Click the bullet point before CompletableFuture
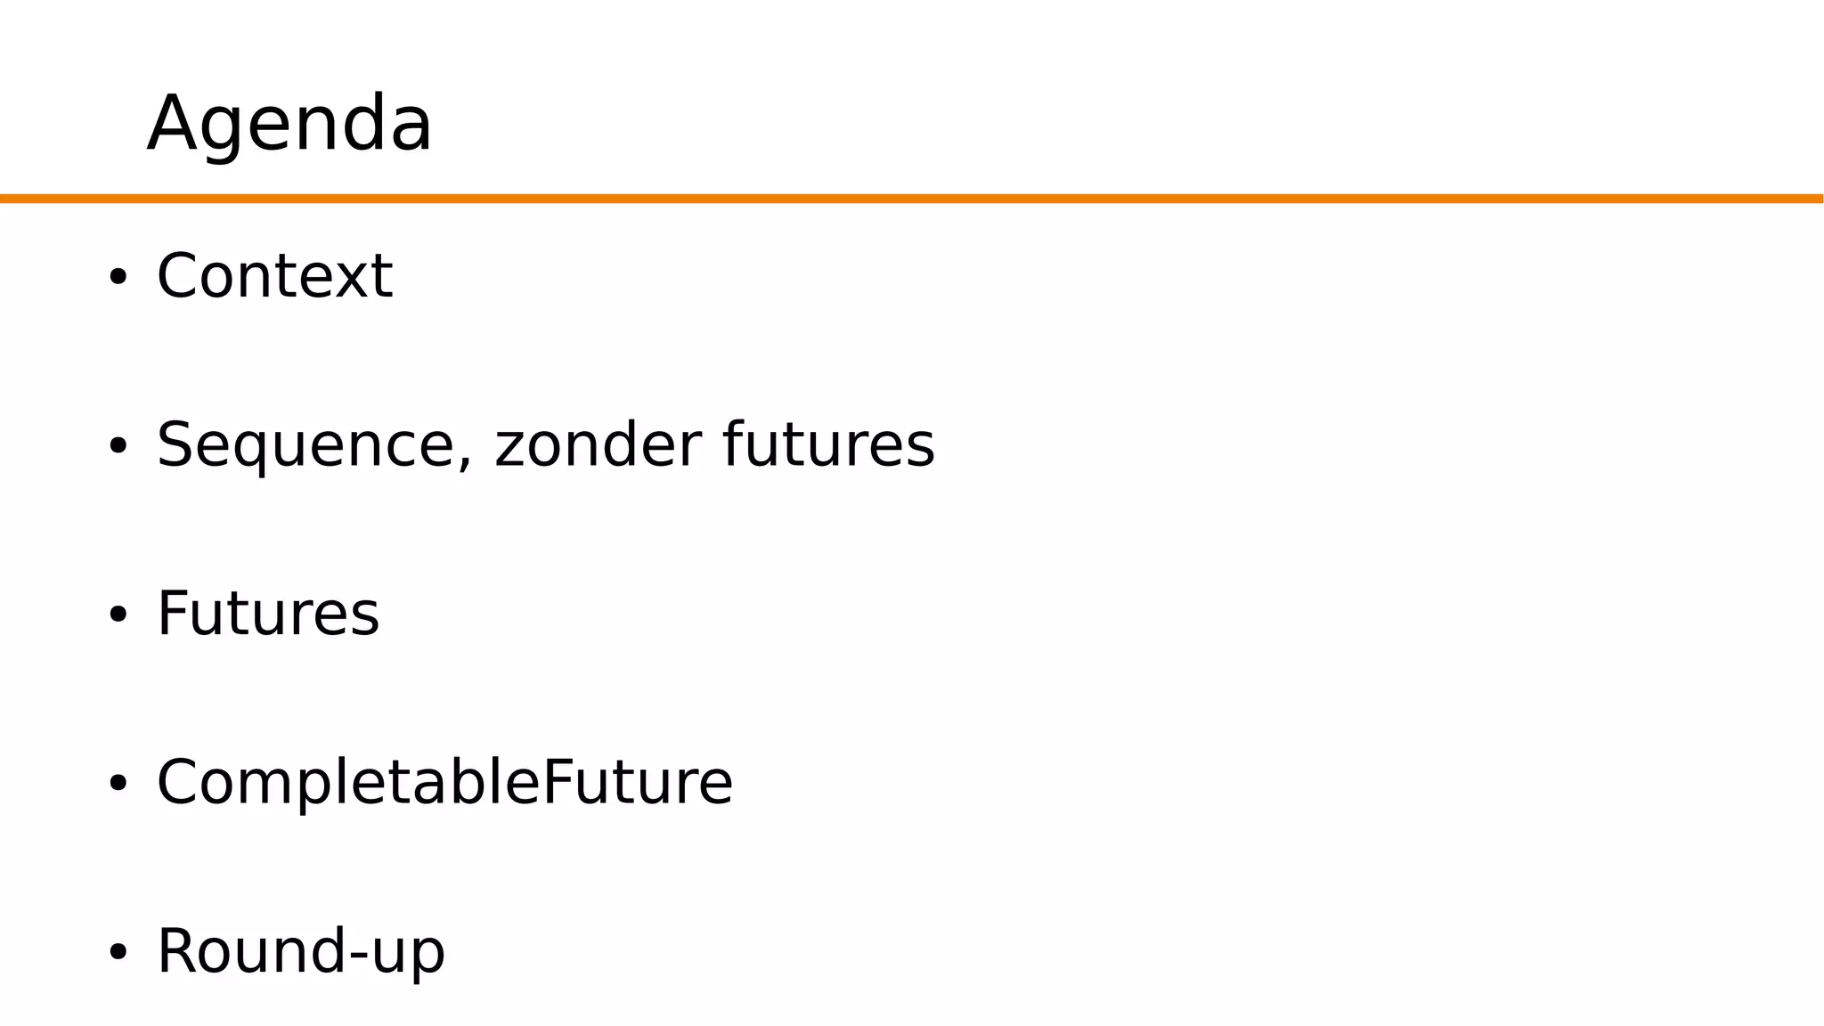This screenshot has width=1824, height=1026. 118,784
